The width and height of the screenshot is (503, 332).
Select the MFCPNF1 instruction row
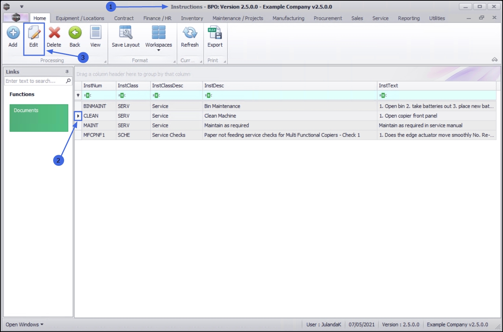285,135
